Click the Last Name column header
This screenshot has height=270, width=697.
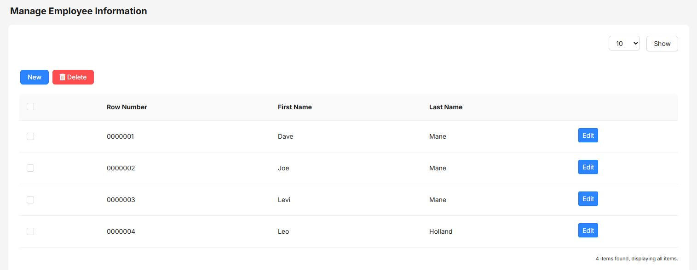click(446, 107)
